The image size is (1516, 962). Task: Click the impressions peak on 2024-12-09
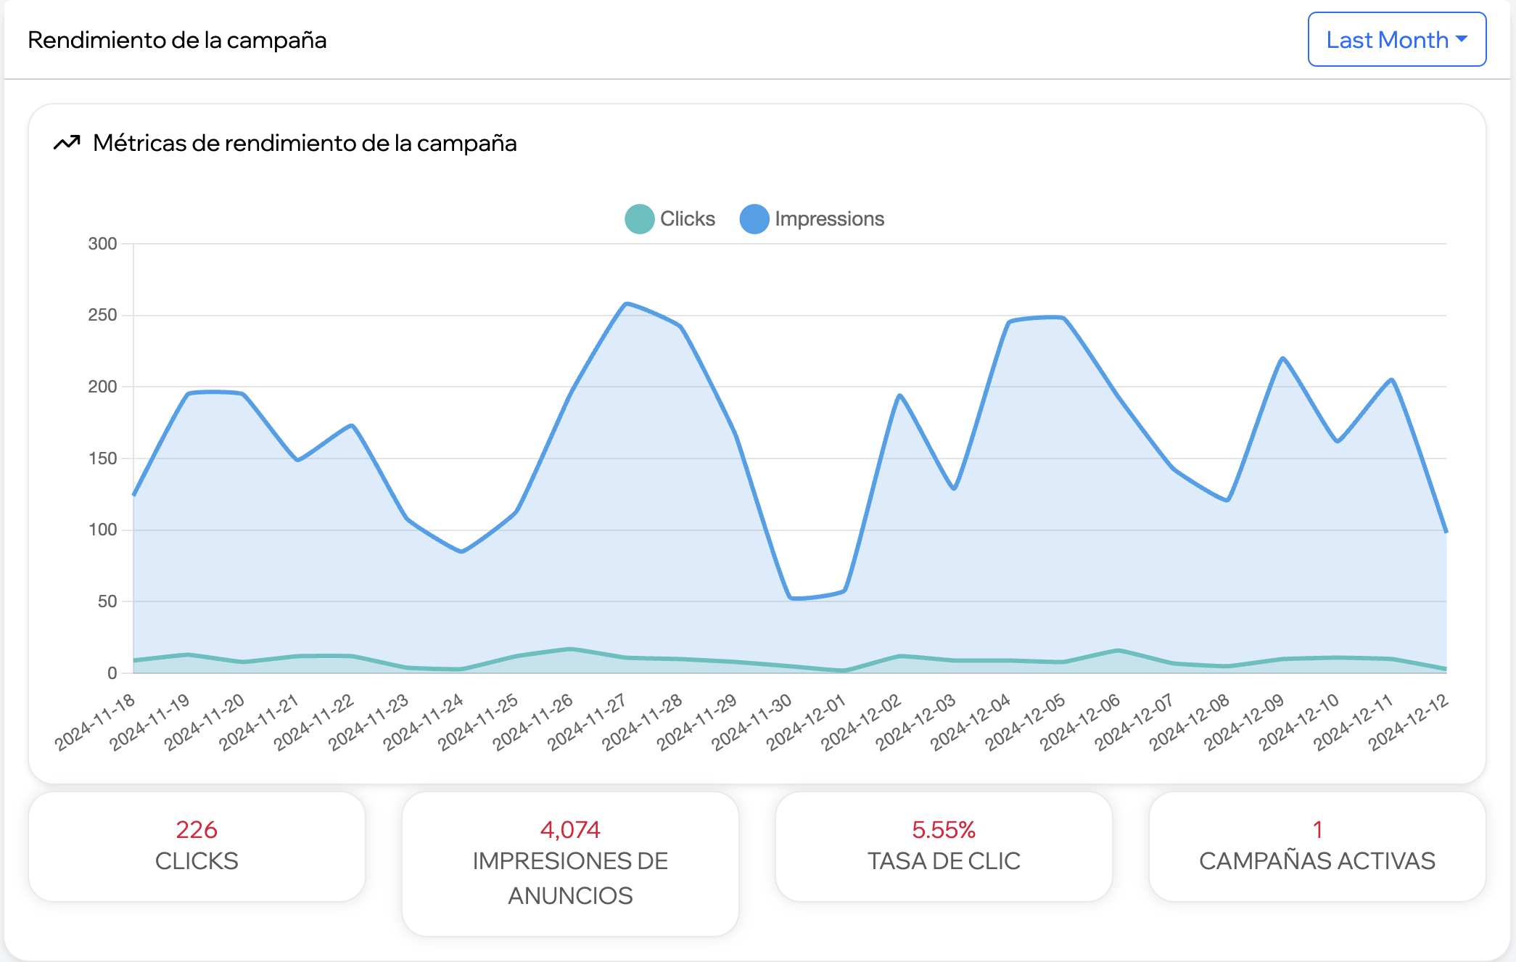1282,358
